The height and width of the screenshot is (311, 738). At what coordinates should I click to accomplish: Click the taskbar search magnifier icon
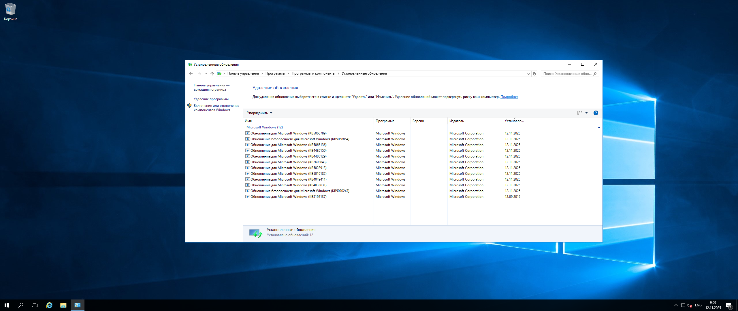click(21, 305)
